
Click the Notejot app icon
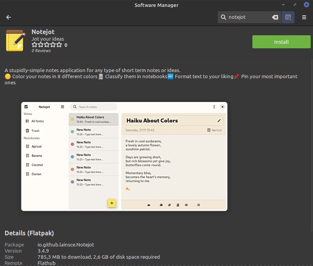coord(15,40)
